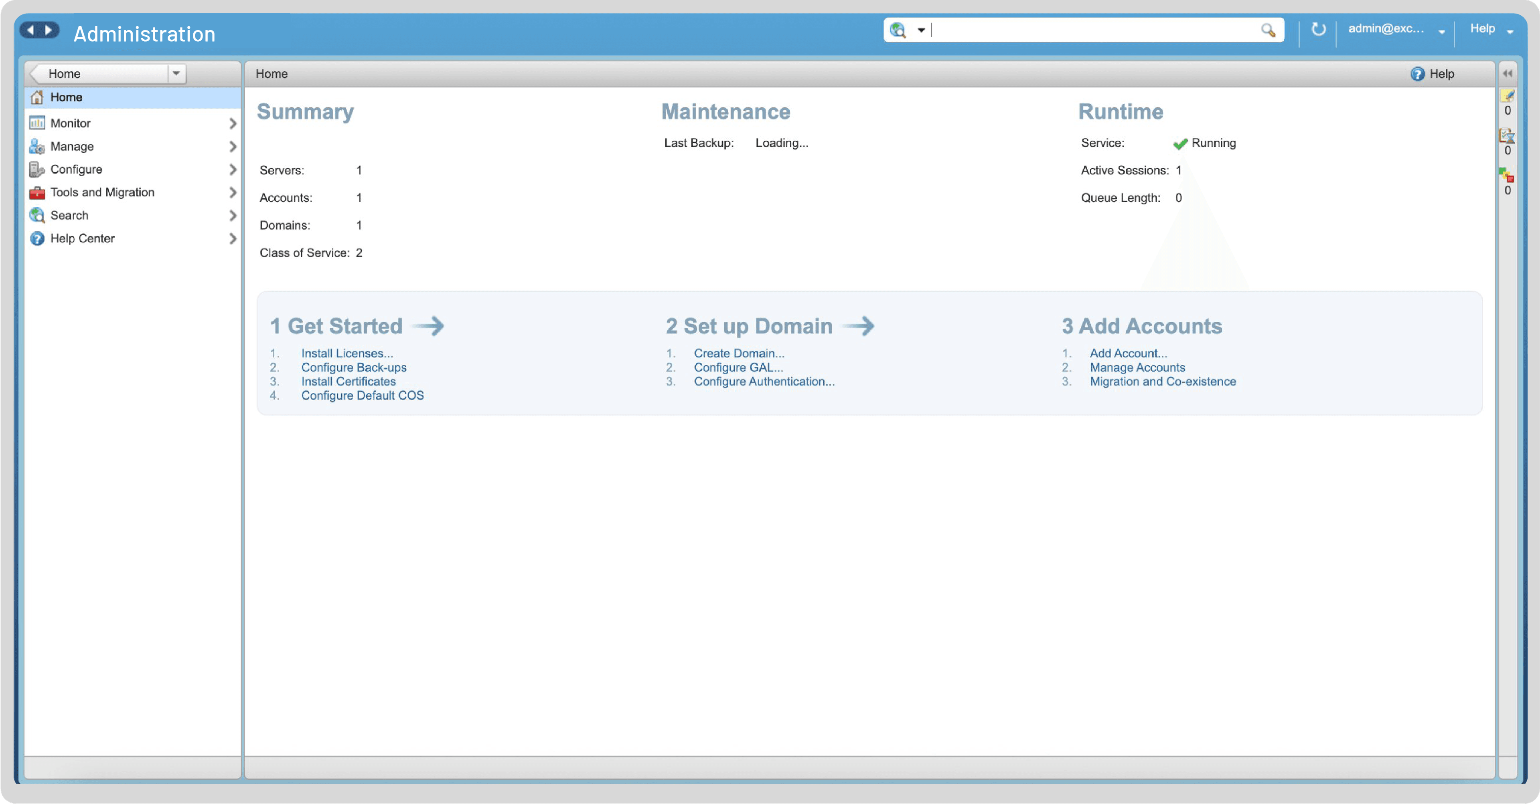Open the Install Certificates link
The height and width of the screenshot is (804, 1540).
pyautogui.click(x=349, y=381)
